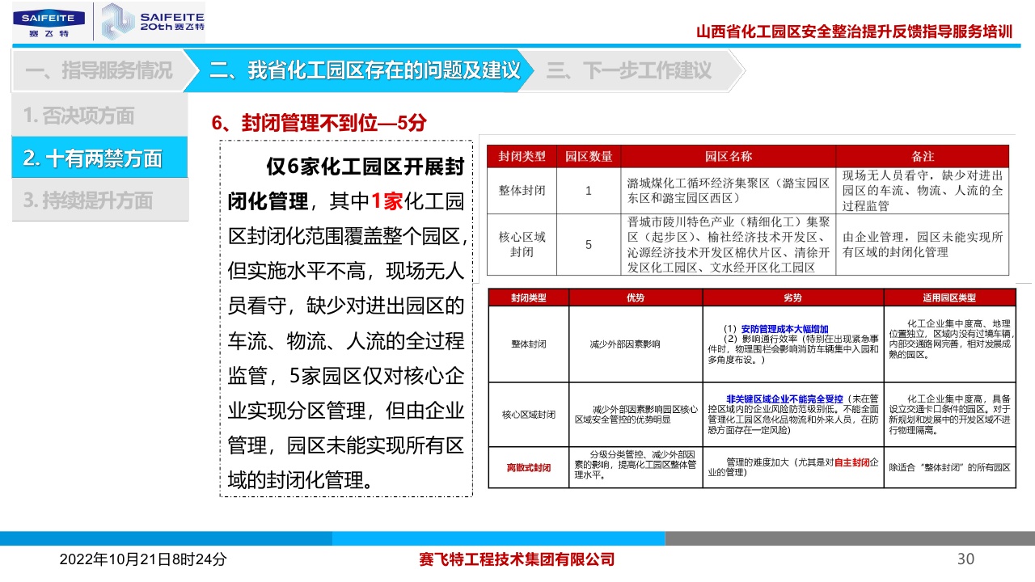
Task: Click the 园区数量 column header in upper table
Action: click(x=589, y=156)
